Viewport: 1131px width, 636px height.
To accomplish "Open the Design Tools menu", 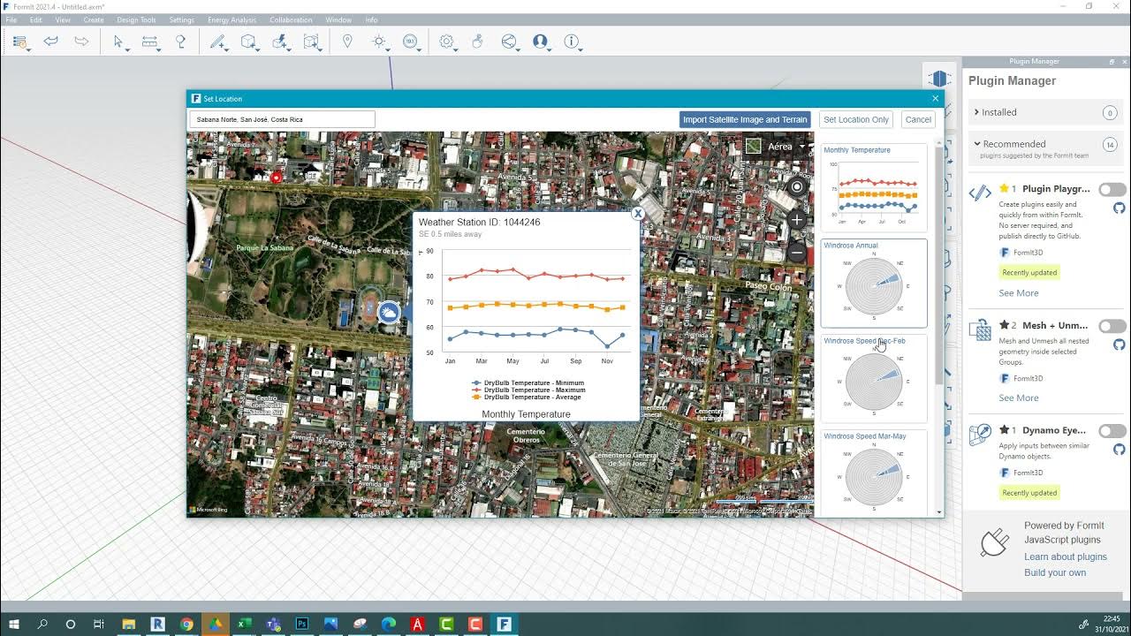I will (x=136, y=19).
